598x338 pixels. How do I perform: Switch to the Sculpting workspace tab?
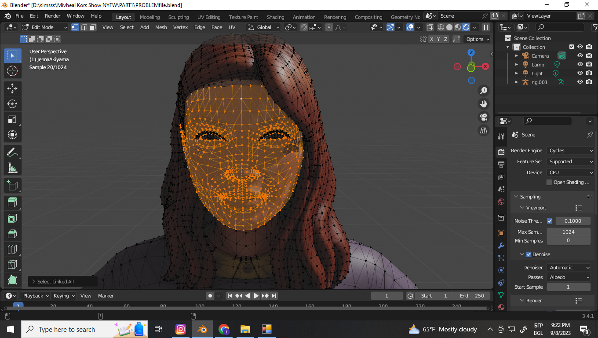pyautogui.click(x=179, y=17)
